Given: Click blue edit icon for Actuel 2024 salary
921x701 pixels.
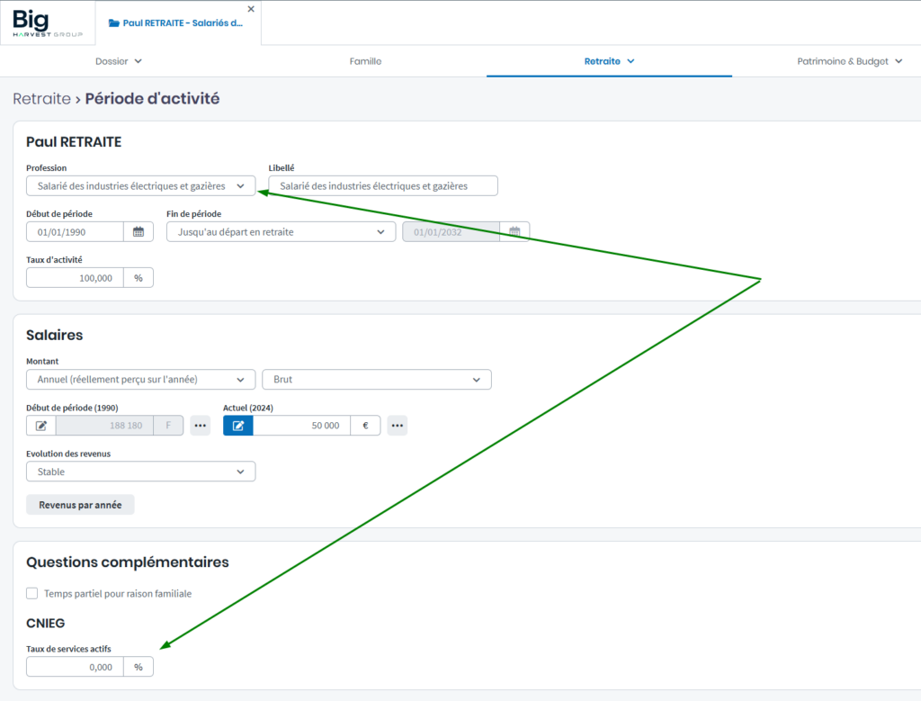Looking at the screenshot, I should (237, 426).
